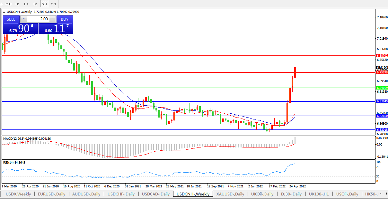This screenshot has width=388, height=199.
Task: Click the SELL button at 6.79906
Action: pos(11,19)
